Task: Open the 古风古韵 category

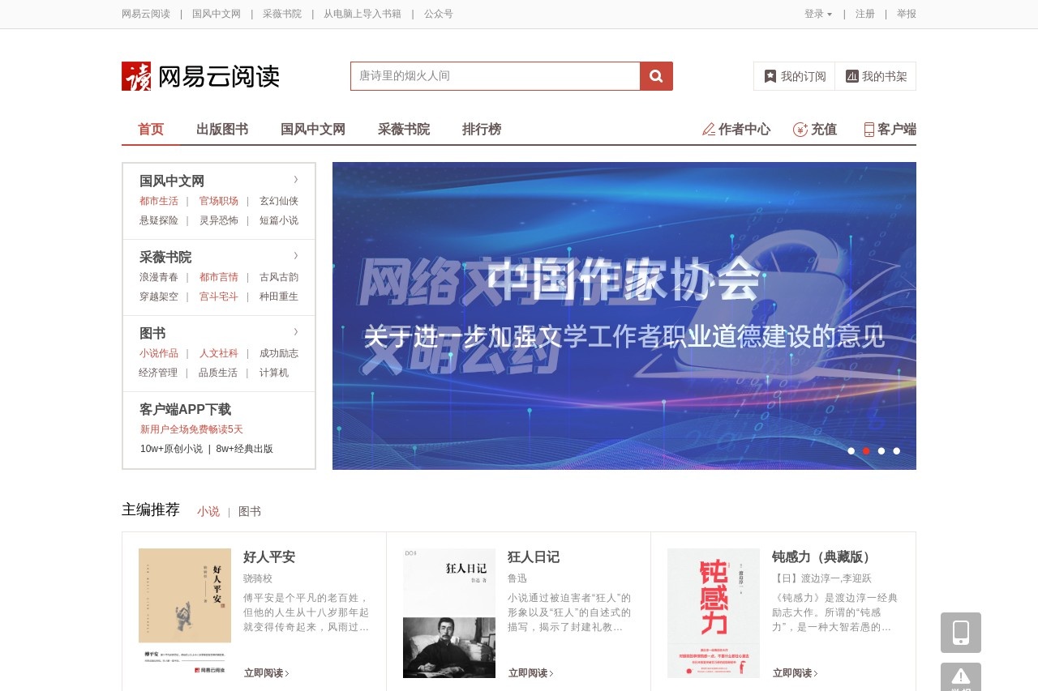Action: [279, 277]
